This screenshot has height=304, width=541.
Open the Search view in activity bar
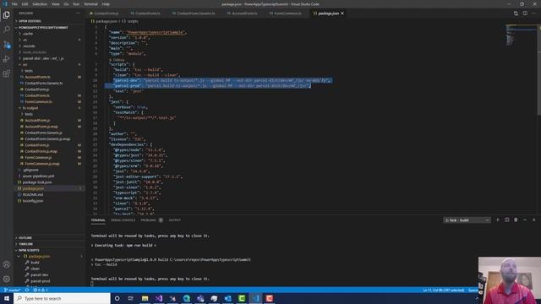click(7, 30)
